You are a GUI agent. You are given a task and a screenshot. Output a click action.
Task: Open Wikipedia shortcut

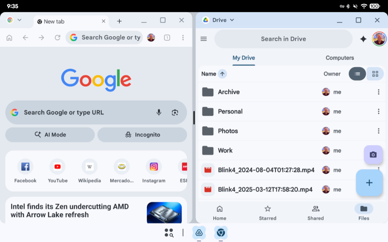tap(90, 171)
